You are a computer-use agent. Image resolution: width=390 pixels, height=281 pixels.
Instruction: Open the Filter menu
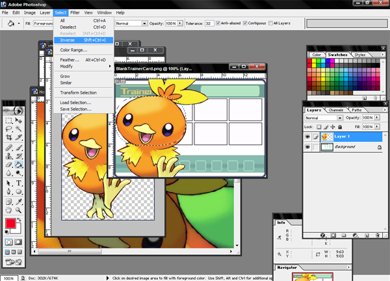(x=75, y=13)
